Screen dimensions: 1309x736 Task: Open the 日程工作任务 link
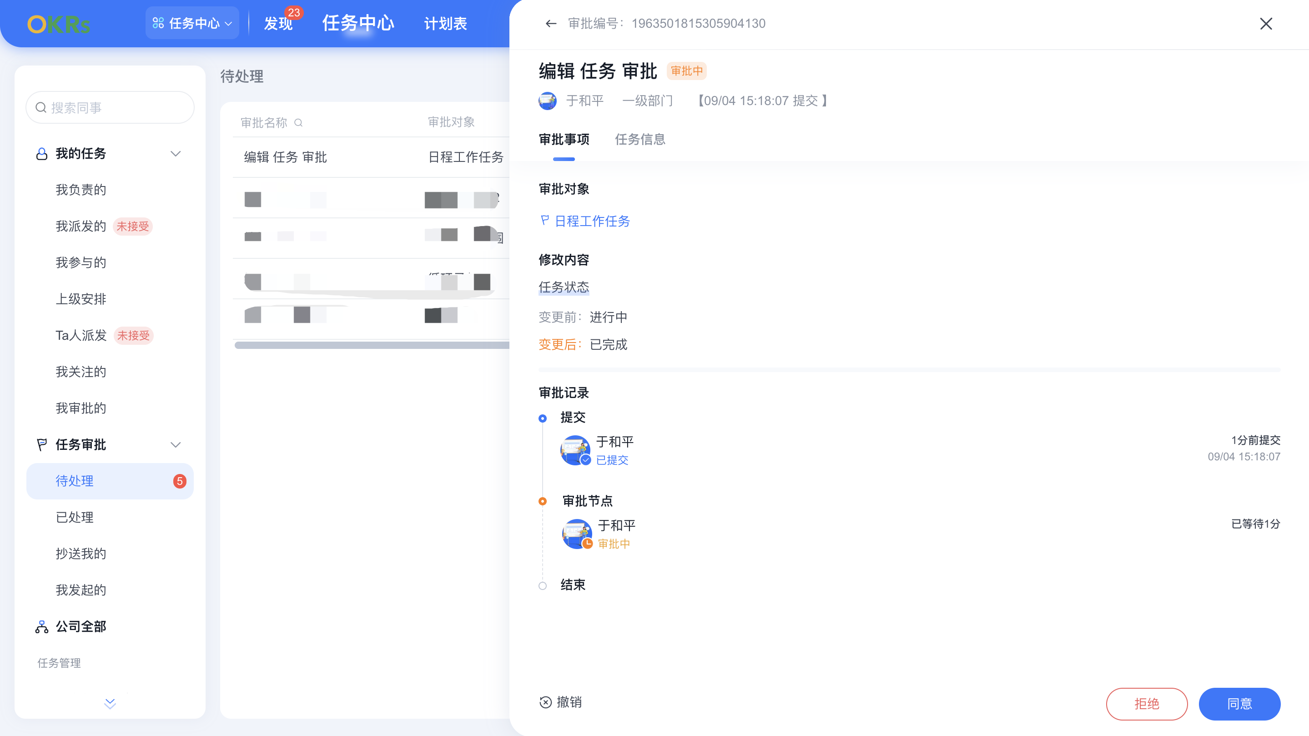click(591, 221)
